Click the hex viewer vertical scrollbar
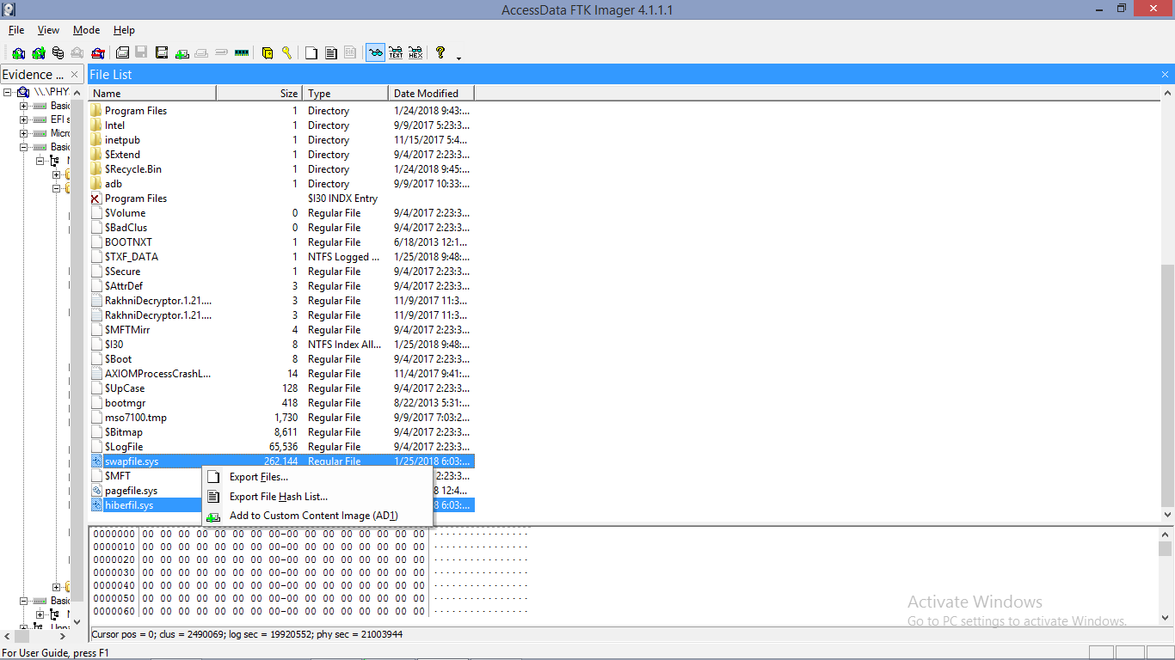Viewport: 1175px width, 660px height. [x=1166, y=576]
